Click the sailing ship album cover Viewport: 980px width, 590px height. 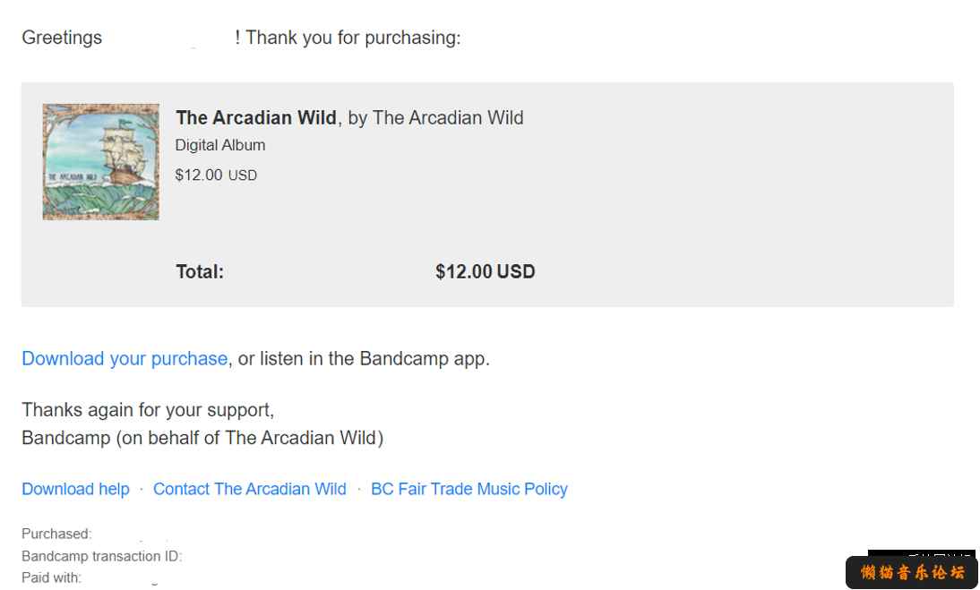pyautogui.click(x=100, y=162)
